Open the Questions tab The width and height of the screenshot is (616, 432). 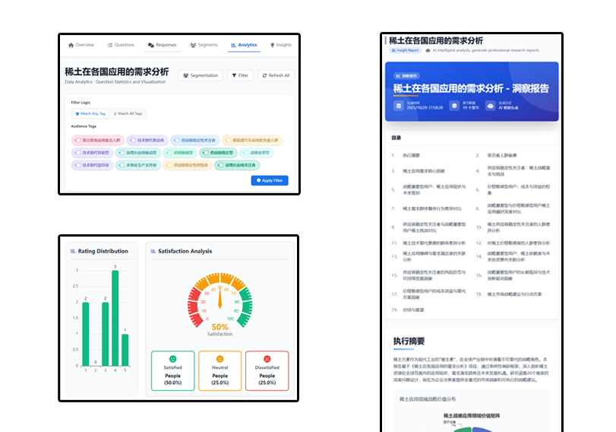tap(121, 45)
